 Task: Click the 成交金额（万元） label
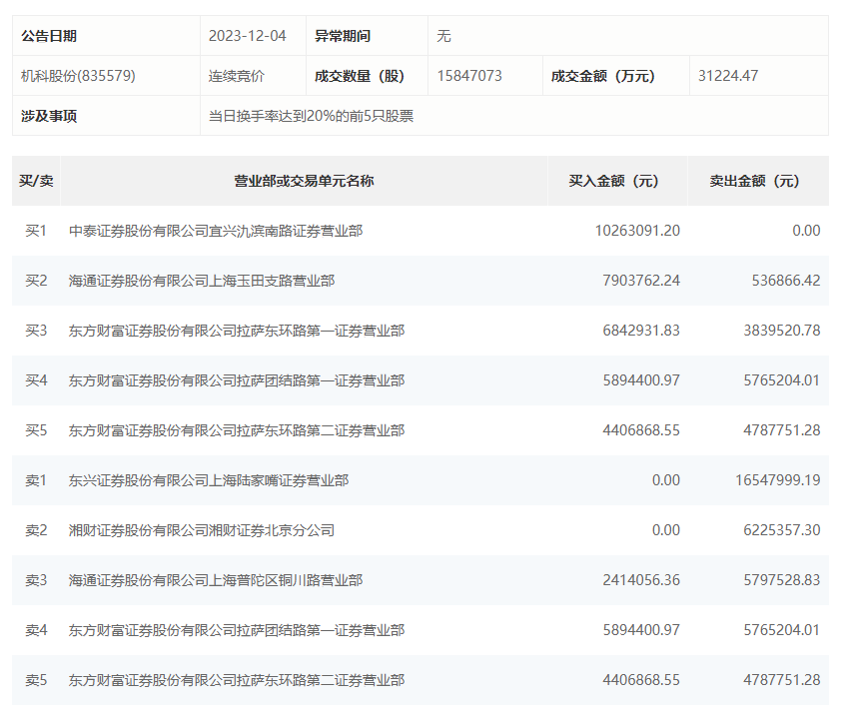pos(603,76)
